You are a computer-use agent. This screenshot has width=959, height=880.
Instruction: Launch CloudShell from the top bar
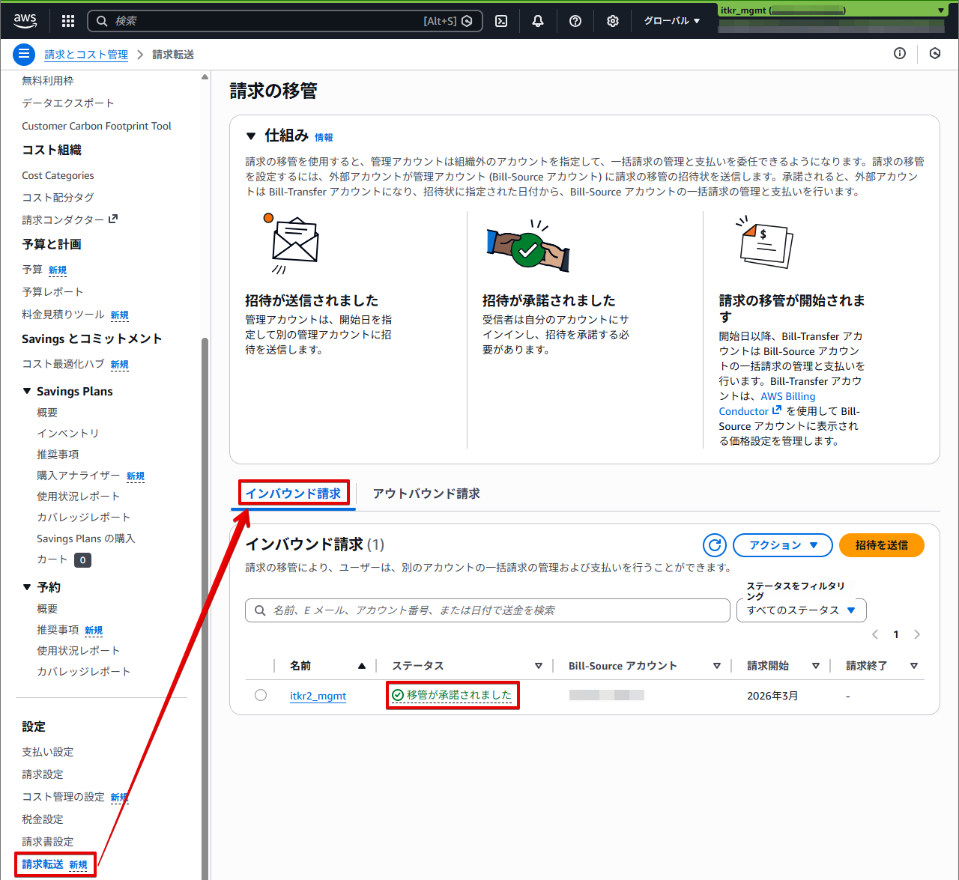(501, 21)
